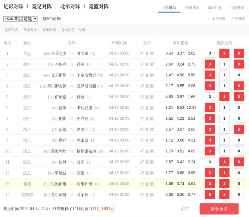Open 足彩图表 sub-menu item
This screenshot has height=217, width=249.
click(x=11, y=30)
